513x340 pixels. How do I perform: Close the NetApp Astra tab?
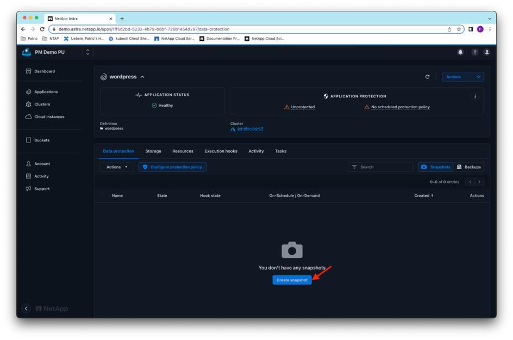[110, 18]
